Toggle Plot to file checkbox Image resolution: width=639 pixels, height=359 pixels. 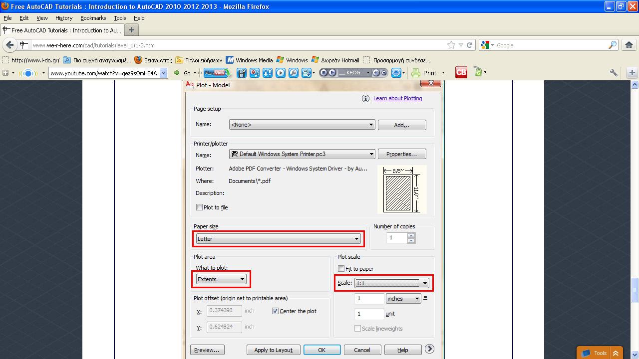coord(199,207)
